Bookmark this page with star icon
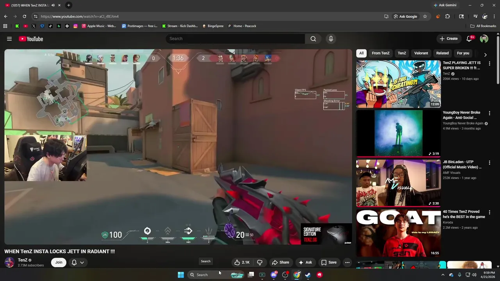 425,16
